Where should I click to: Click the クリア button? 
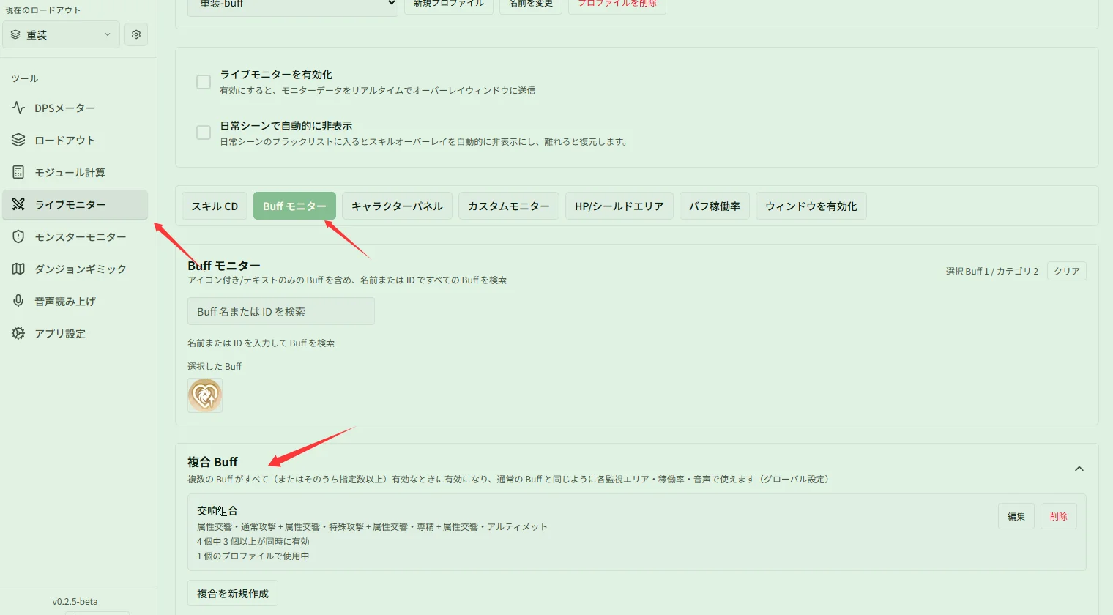tap(1067, 271)
